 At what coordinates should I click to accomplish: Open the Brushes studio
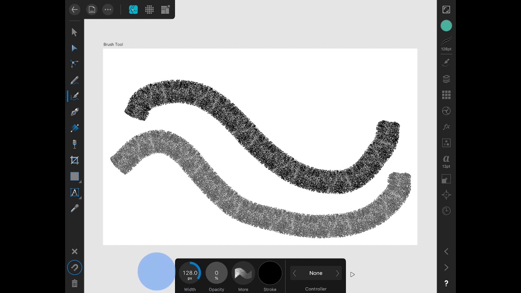(x=447, y=62)
